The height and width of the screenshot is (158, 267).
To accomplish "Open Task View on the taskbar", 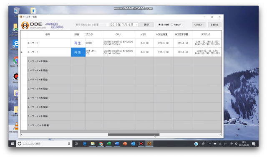I will (x=76, y=144).
